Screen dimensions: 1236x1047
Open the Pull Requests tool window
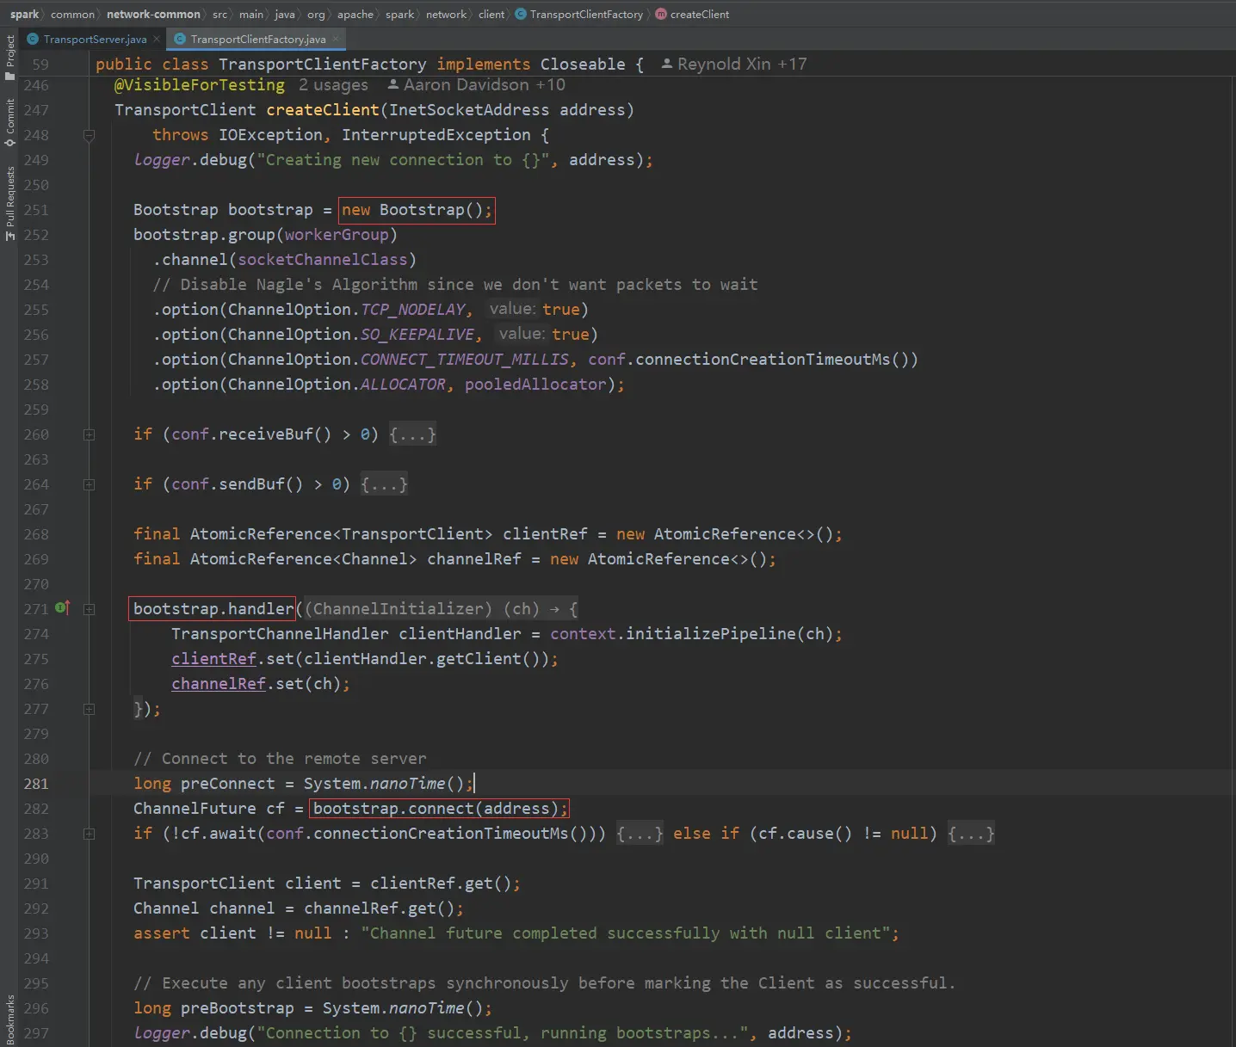9,203
